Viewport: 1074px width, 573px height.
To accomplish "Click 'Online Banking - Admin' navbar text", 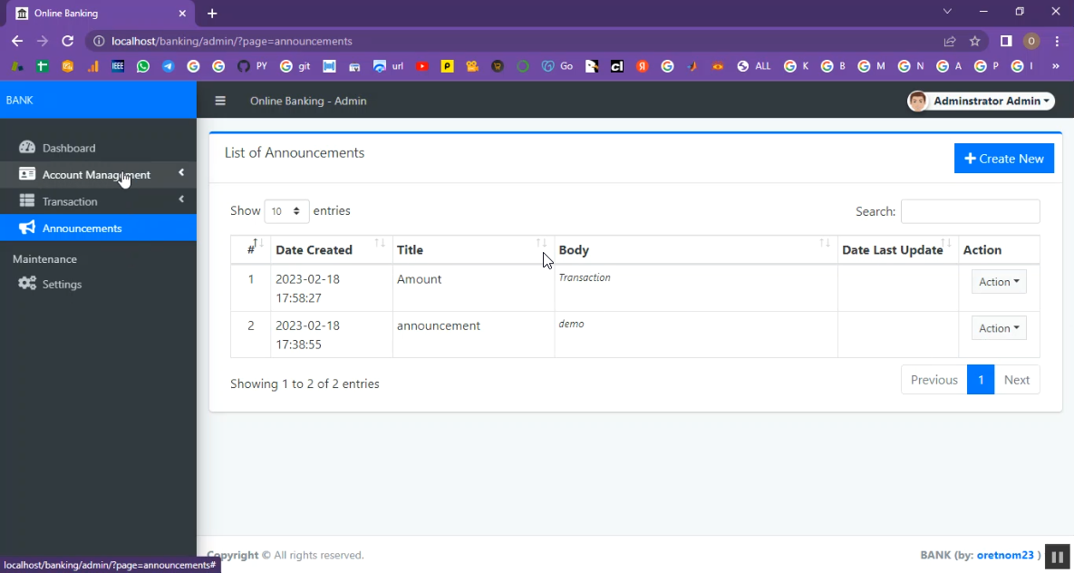I will point(308,101).
